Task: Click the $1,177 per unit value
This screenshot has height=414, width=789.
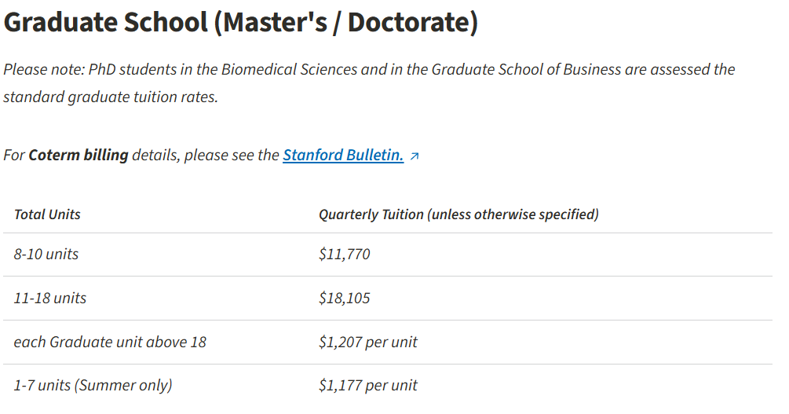Action: click(x=368, y=385)
